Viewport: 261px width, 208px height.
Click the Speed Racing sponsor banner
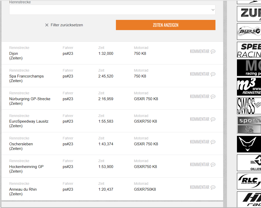(249, 50)
